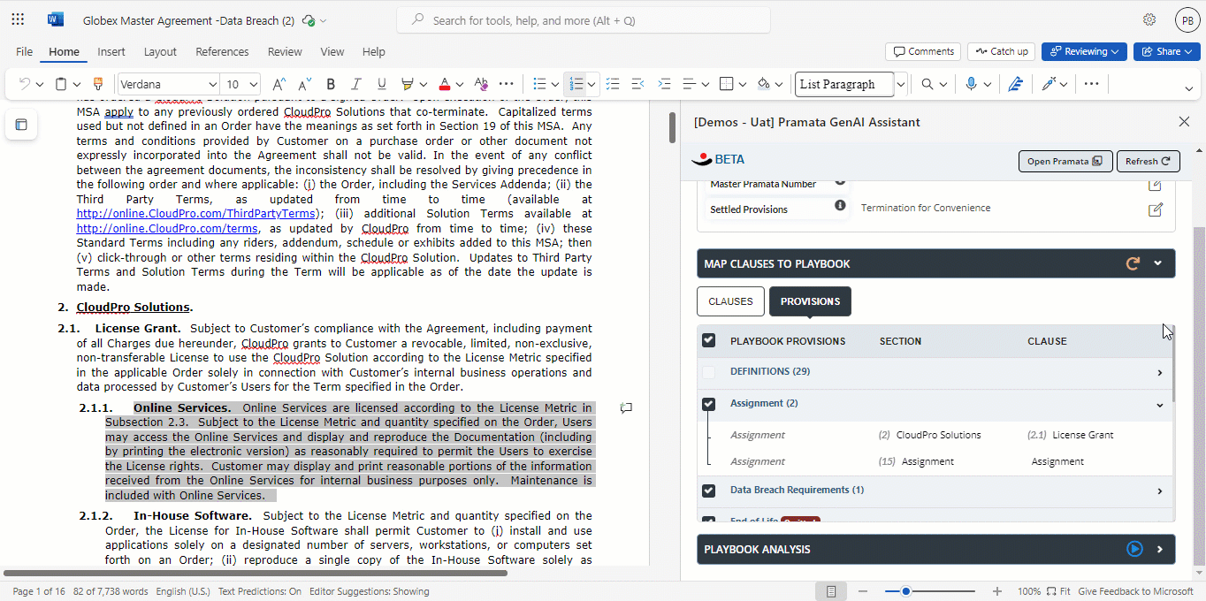The width and height of the screenshot is (1206, 601).
Task: Open the borders tool
Action: pos(727,84)
